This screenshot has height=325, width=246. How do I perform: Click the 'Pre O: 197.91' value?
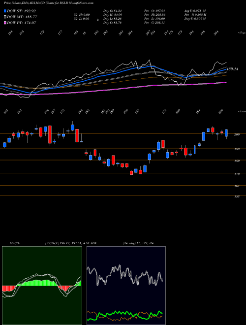154,11
